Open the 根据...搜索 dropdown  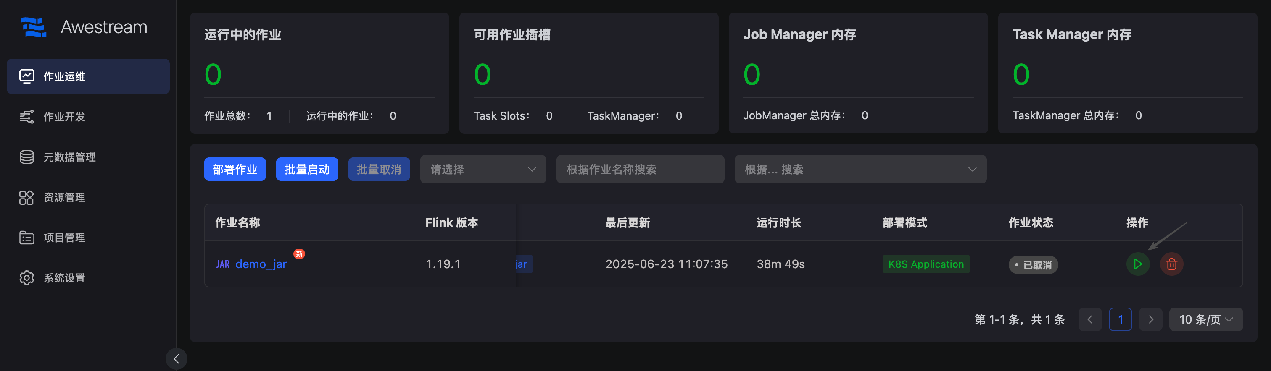point(860,170)
